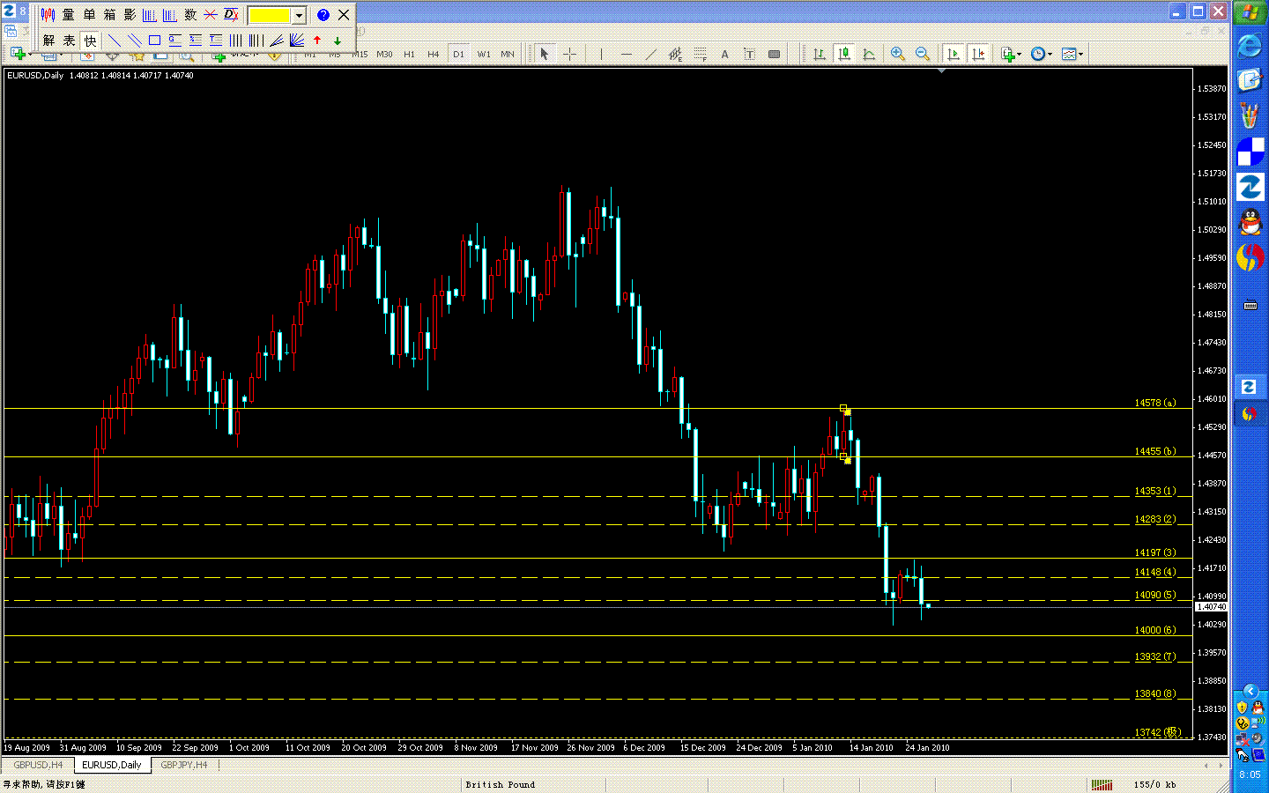This screenshot has width=1269, height=793.
Task: Switch to the GBPUSD,H4 chart tab
Action: pyautogui.click(x=38, y=765)
